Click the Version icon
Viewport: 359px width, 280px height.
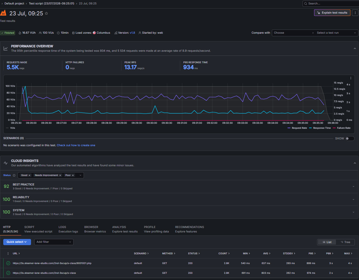pyautogui.click(x=116, y=33)
